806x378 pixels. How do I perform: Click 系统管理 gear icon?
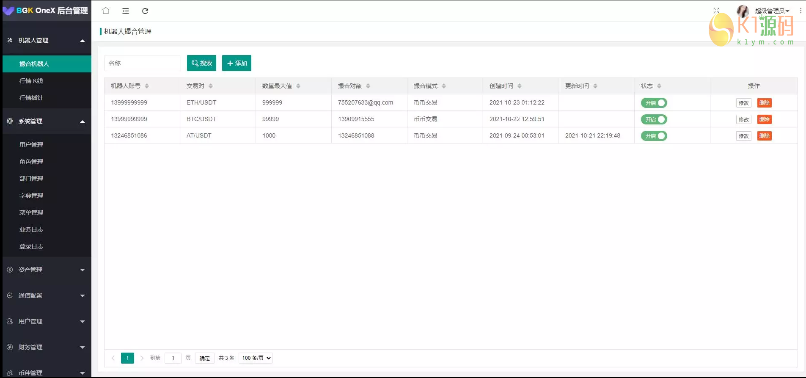point(10,121)
